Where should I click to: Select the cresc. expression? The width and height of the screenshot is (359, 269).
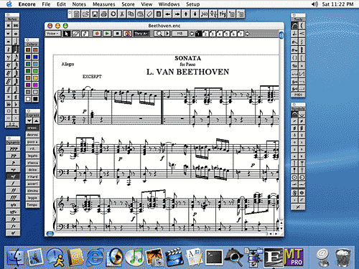32,128
